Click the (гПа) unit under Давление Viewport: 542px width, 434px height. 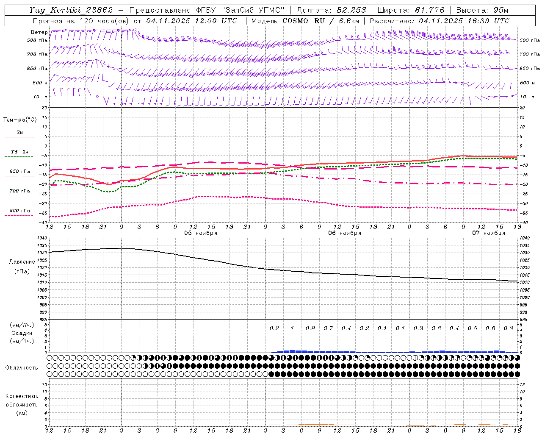click(x=22, y=272)
